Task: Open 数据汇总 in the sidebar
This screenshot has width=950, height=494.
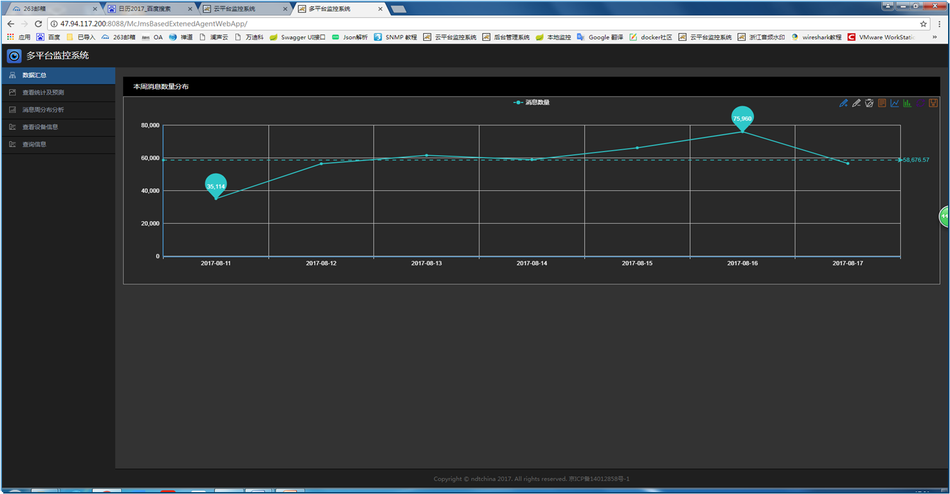Action: point(35,76)
